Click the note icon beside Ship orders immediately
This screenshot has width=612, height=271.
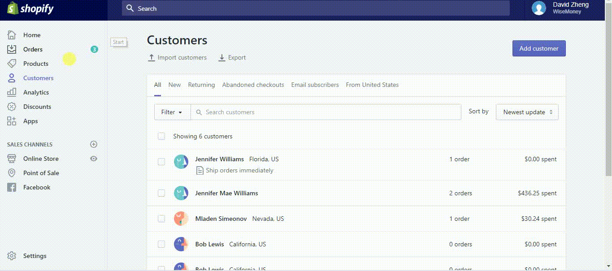200,170
